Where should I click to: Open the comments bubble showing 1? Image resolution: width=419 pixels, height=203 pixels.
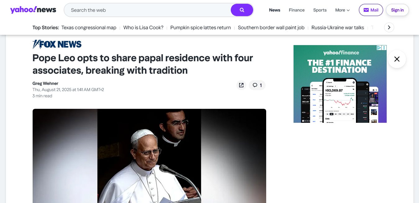[257, 85]
